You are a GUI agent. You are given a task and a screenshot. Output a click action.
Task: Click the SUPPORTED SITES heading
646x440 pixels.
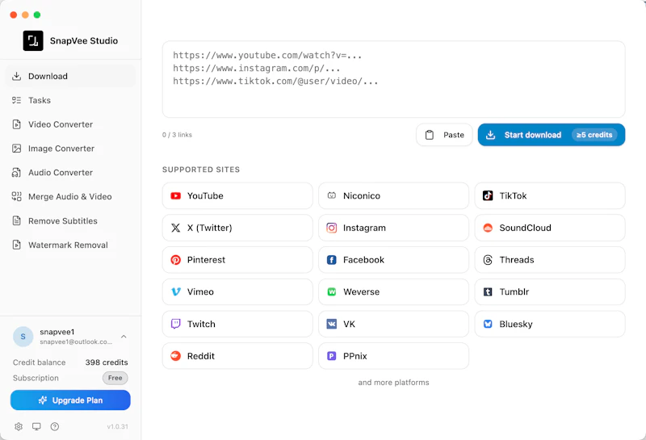pos(201,170)
